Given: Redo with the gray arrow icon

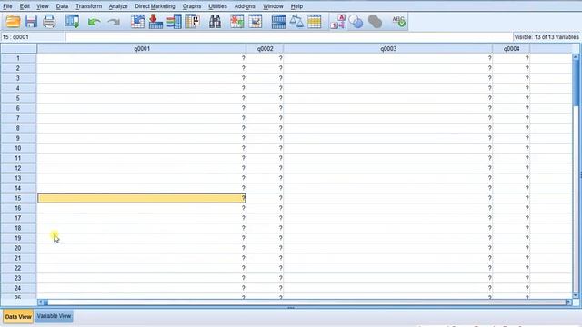Looking at the screenshot, I should [x=113, y=22].
